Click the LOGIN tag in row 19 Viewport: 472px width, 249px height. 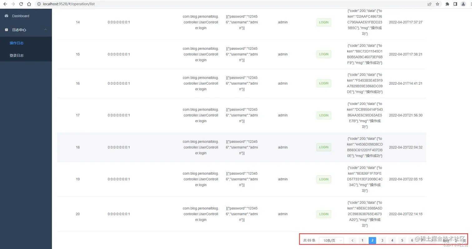tap(324, 179)
